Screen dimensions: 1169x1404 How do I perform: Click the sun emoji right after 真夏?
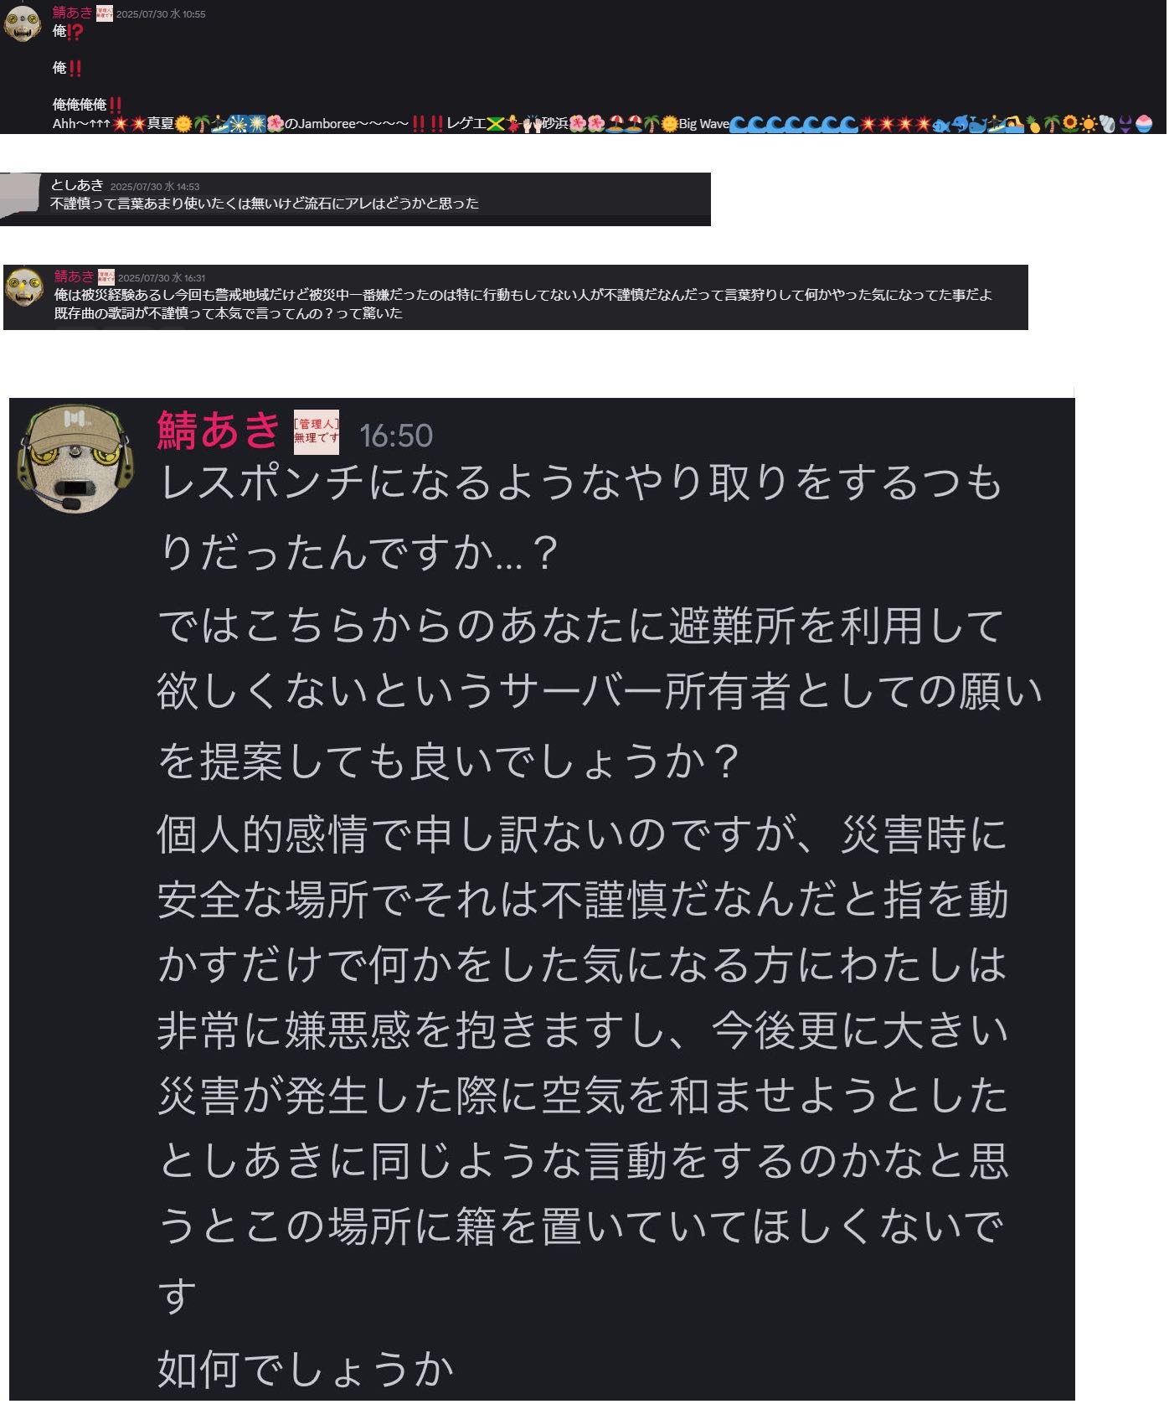click(183, 124)
